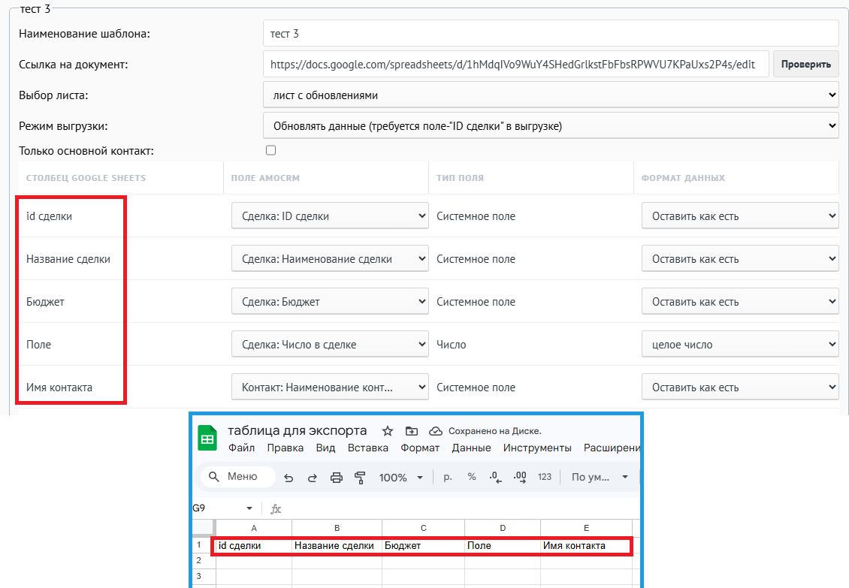Viewport: 849px width, 588px height.
Task: Open the 'Вид' menu in Sheets
Action: pos(325,448)
